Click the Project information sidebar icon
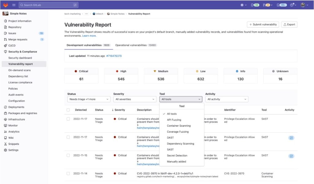Screen dimensions: 314x184 pos(6,21)
